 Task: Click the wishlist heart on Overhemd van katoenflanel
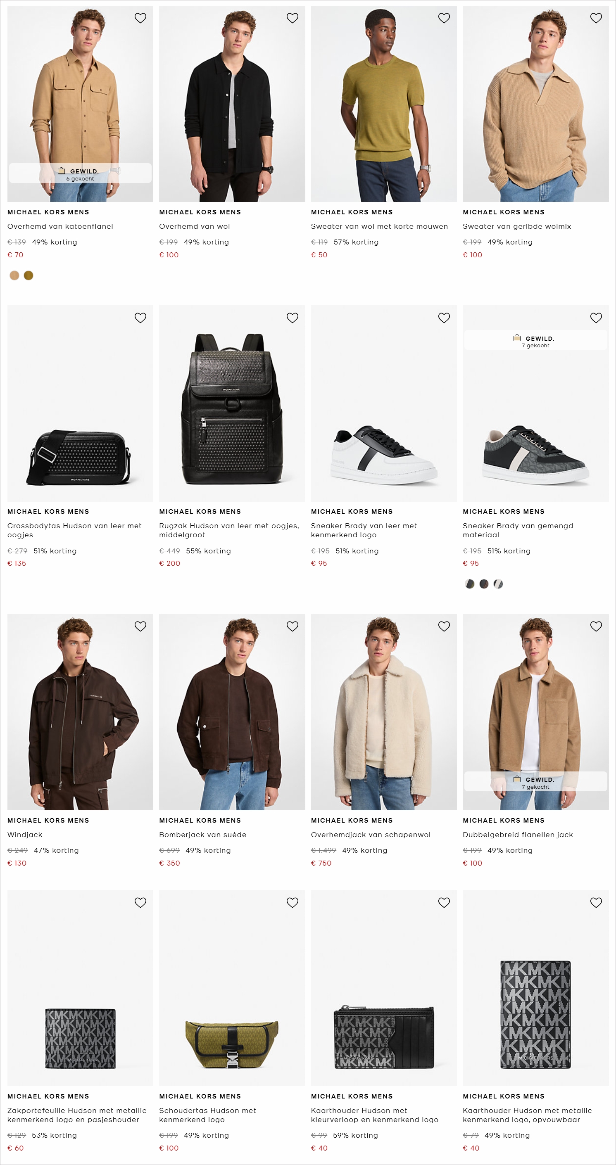coord(140,18)
